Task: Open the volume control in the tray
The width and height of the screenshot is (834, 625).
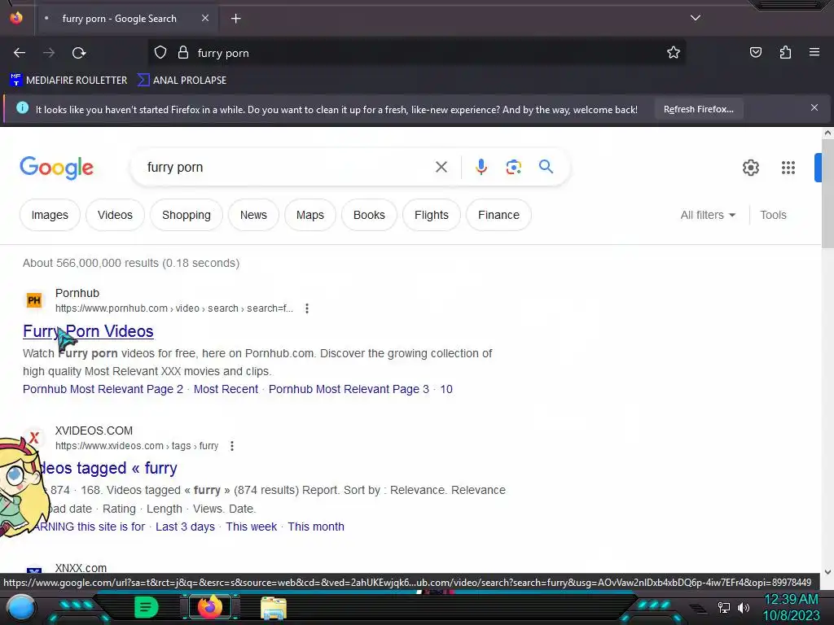Action: (x=743, y=607)
